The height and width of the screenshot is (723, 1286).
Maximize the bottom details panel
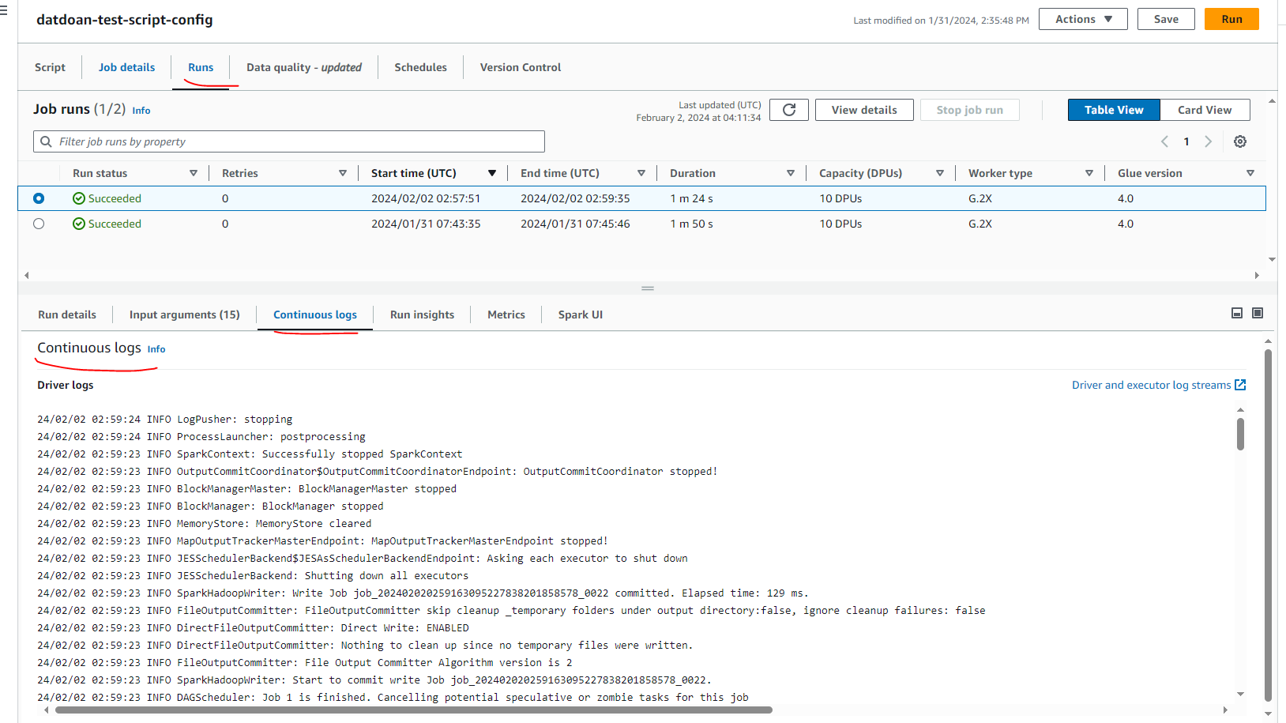pyautogui.click(x=1258, y=314)
